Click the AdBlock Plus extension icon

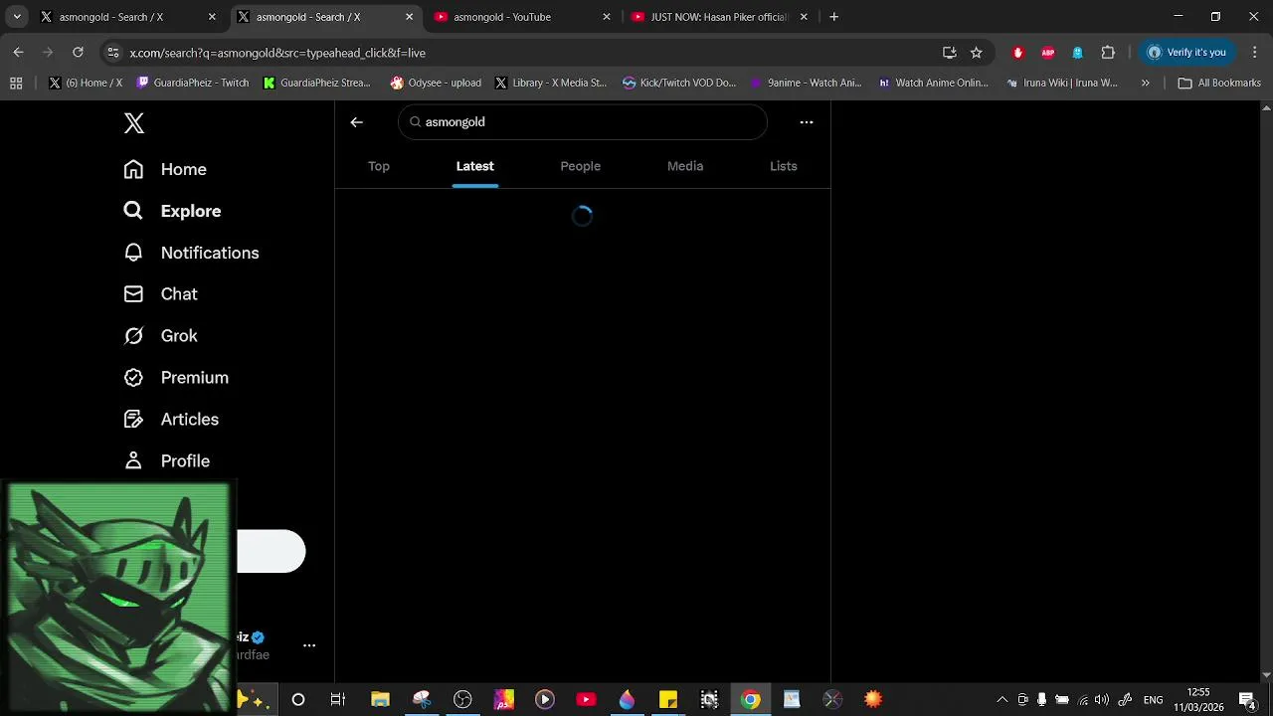(x=1047, y=53)
